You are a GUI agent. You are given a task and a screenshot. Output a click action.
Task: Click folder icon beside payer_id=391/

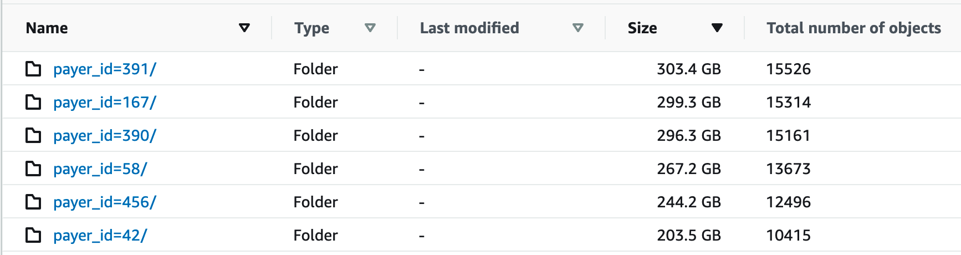33,69
